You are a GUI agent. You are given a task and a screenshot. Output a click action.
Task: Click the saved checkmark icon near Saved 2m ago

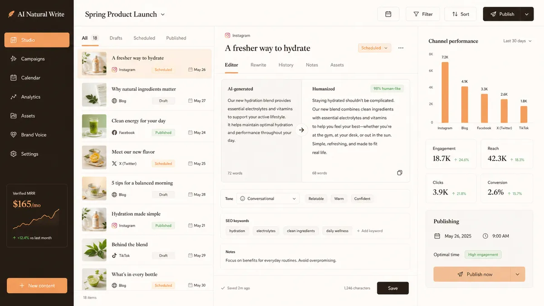(223, 288)
